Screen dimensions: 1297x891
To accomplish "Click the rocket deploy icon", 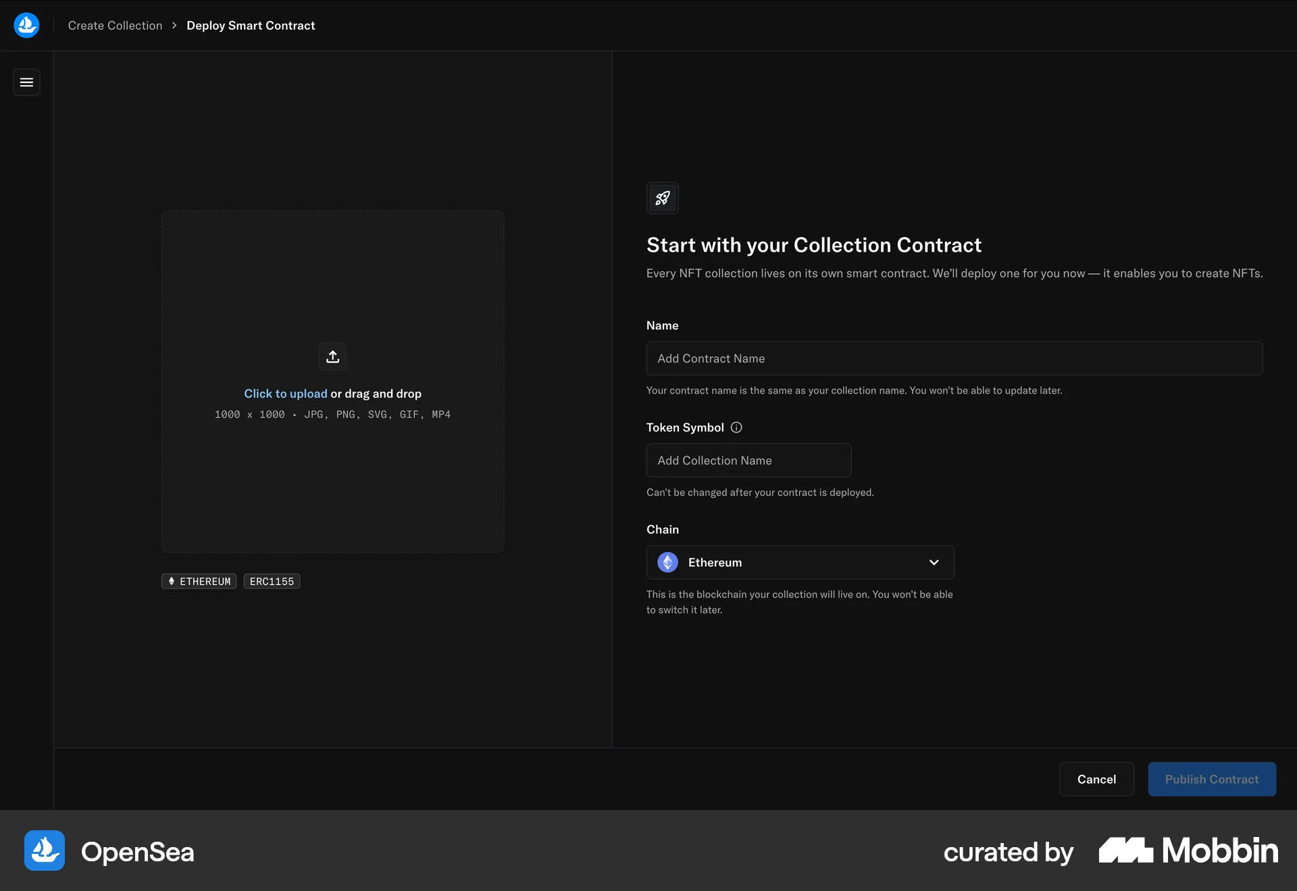I will (x=662, y=198).
